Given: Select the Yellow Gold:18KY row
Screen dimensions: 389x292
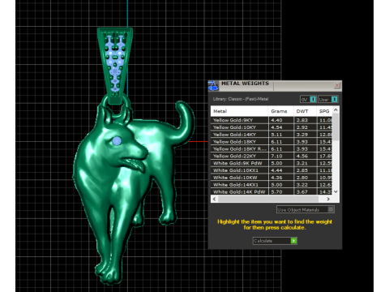Looking at the screenshot, I should coord(271,142).
